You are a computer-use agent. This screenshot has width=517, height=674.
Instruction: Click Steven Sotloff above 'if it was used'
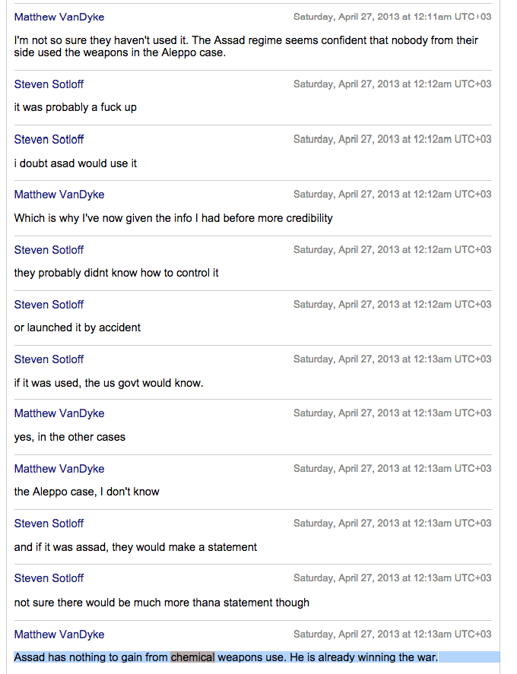click(49, 359)
